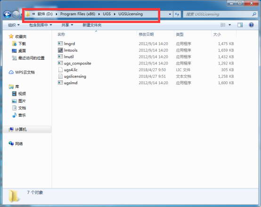Click the refresh icon beside address bar
Screen dimensions: 261x207
click(x=177, y=14)
